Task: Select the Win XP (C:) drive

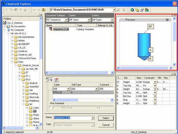Action: [20, 33]
